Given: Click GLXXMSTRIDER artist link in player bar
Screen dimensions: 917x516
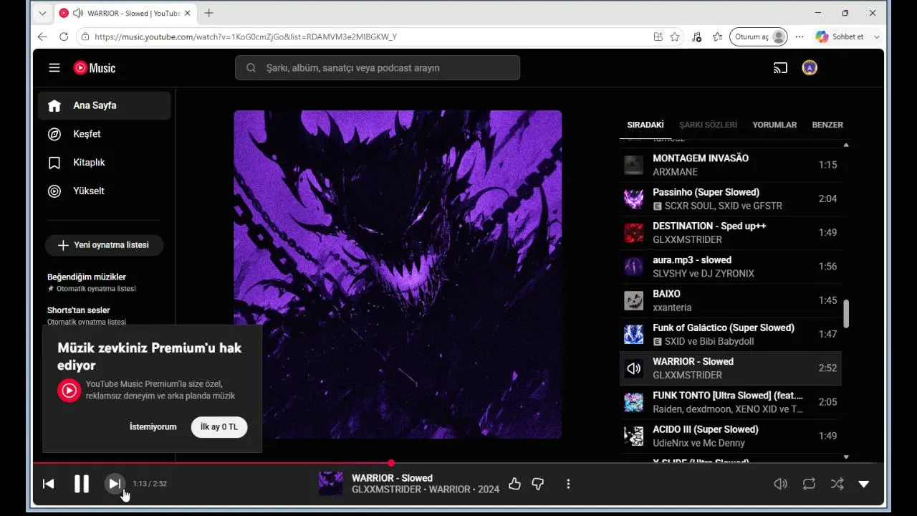Looking at the screenshot, I should (388, 489).
